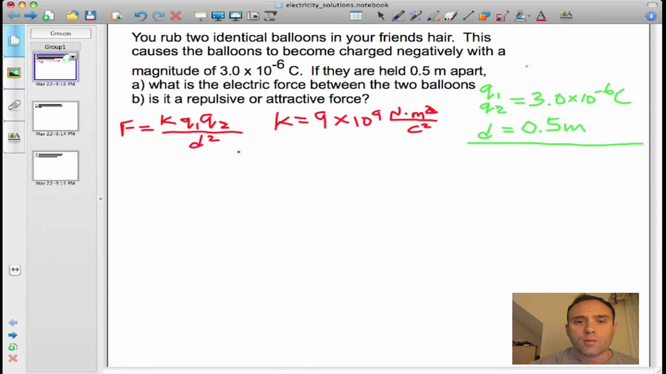Select the Shape Recognition Pen tool

(502, 16)
